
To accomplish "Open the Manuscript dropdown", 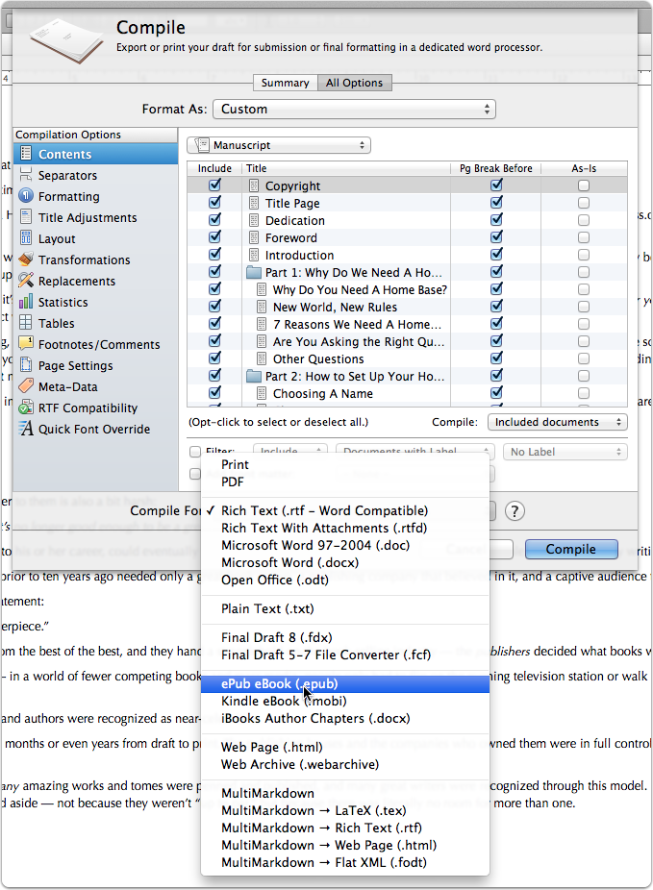I will click(279, 145).
